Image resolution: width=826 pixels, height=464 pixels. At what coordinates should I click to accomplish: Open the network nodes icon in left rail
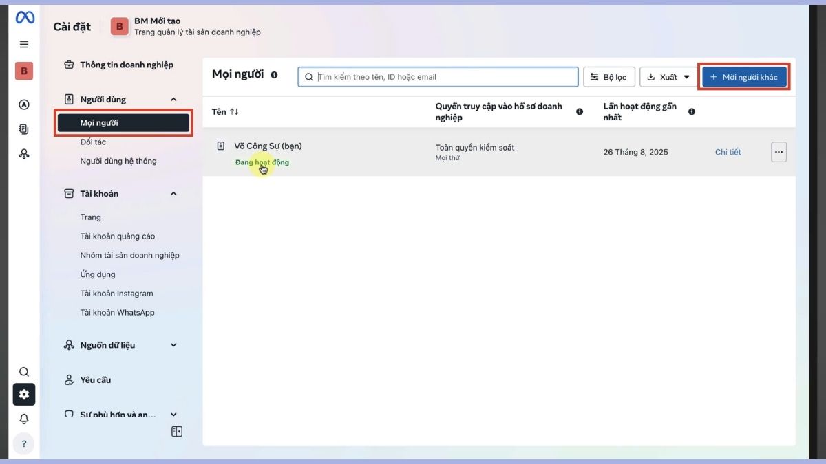tap(24, 154)
